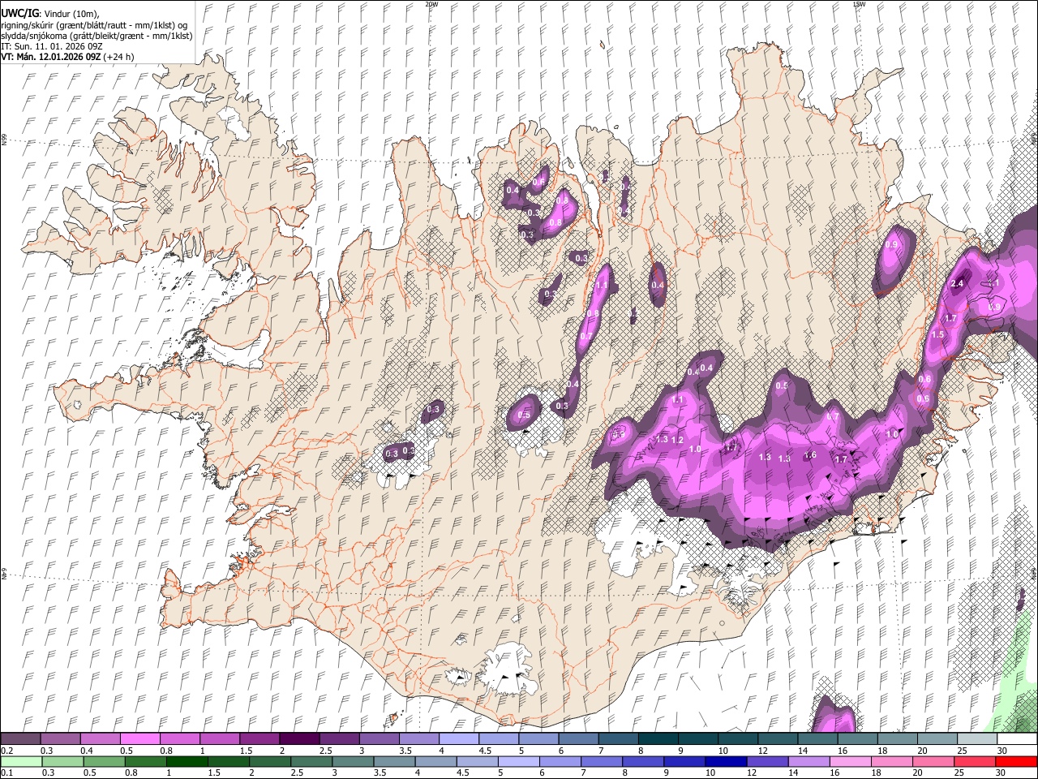
Task: Click the 2.4 snowfall value on the east coast
Action: 958,283
